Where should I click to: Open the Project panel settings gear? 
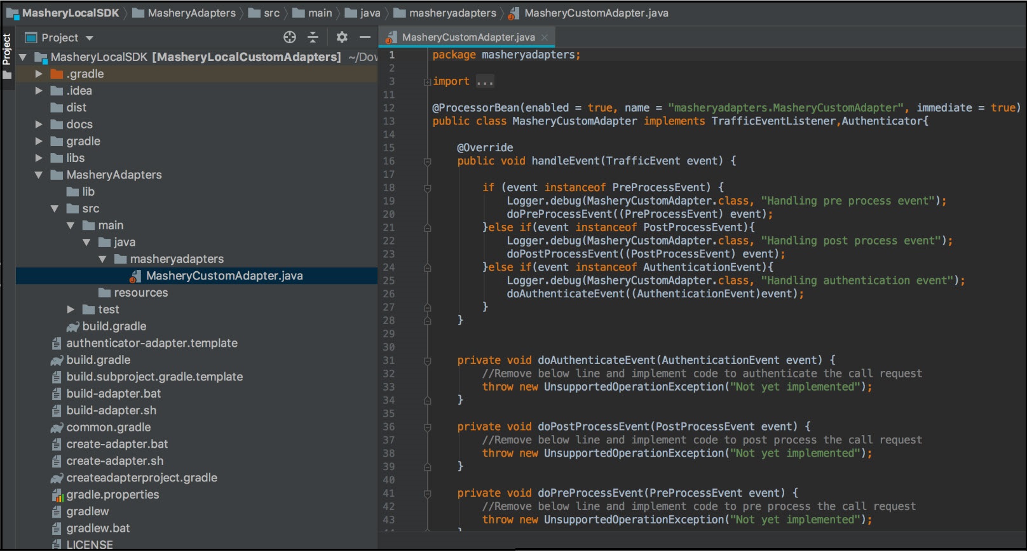coord(342,37)
